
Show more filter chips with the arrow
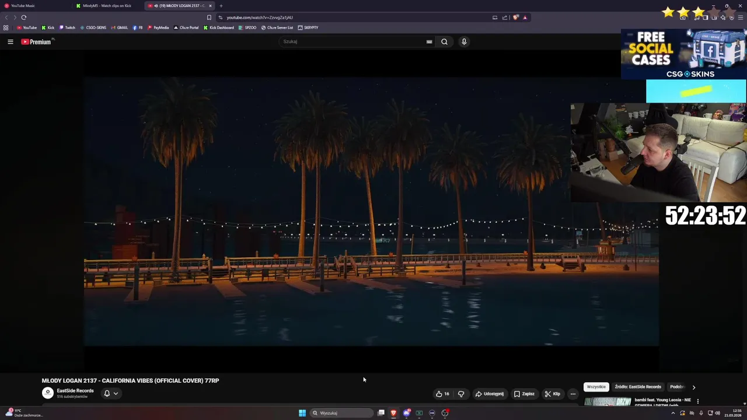tap(693, 387)
